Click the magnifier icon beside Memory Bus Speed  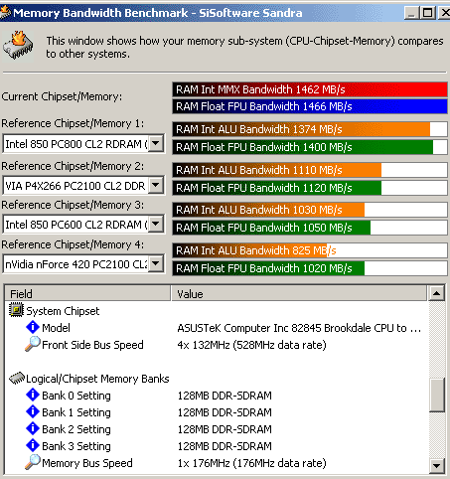[x=33, y=462]
